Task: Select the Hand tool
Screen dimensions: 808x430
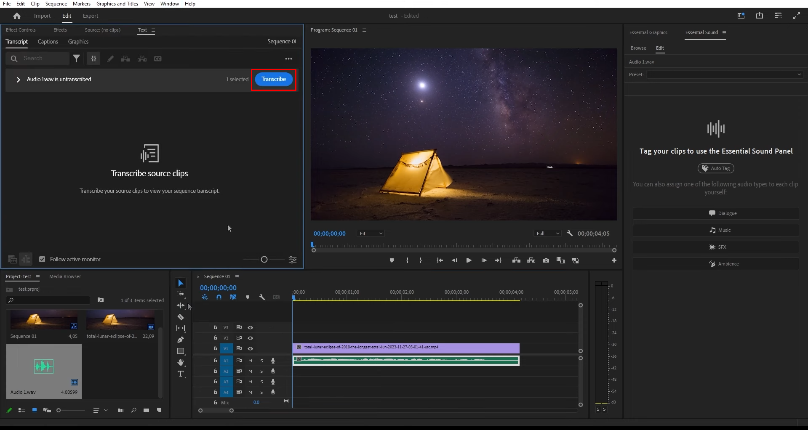Action: [181, 362]
